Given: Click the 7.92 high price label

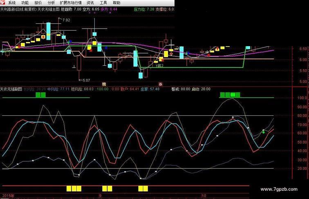Looking at the screenshot, I should 66,20.
